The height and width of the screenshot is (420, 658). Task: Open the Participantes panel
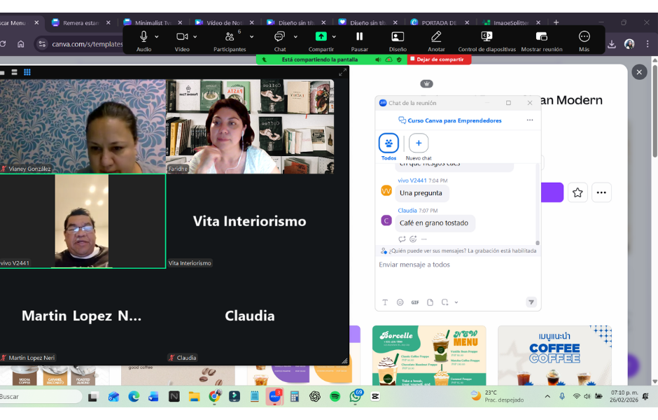230,37
